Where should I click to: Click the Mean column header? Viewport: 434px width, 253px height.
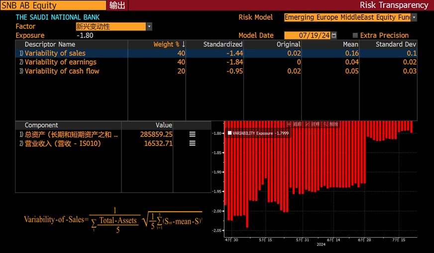(x=350, y=44)
